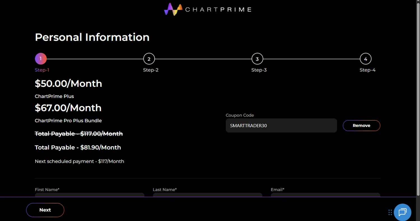Viewport: 420px width, 221px height.
Task: Click Next scheduled payment $117/Month text
Action: (80, 161)
